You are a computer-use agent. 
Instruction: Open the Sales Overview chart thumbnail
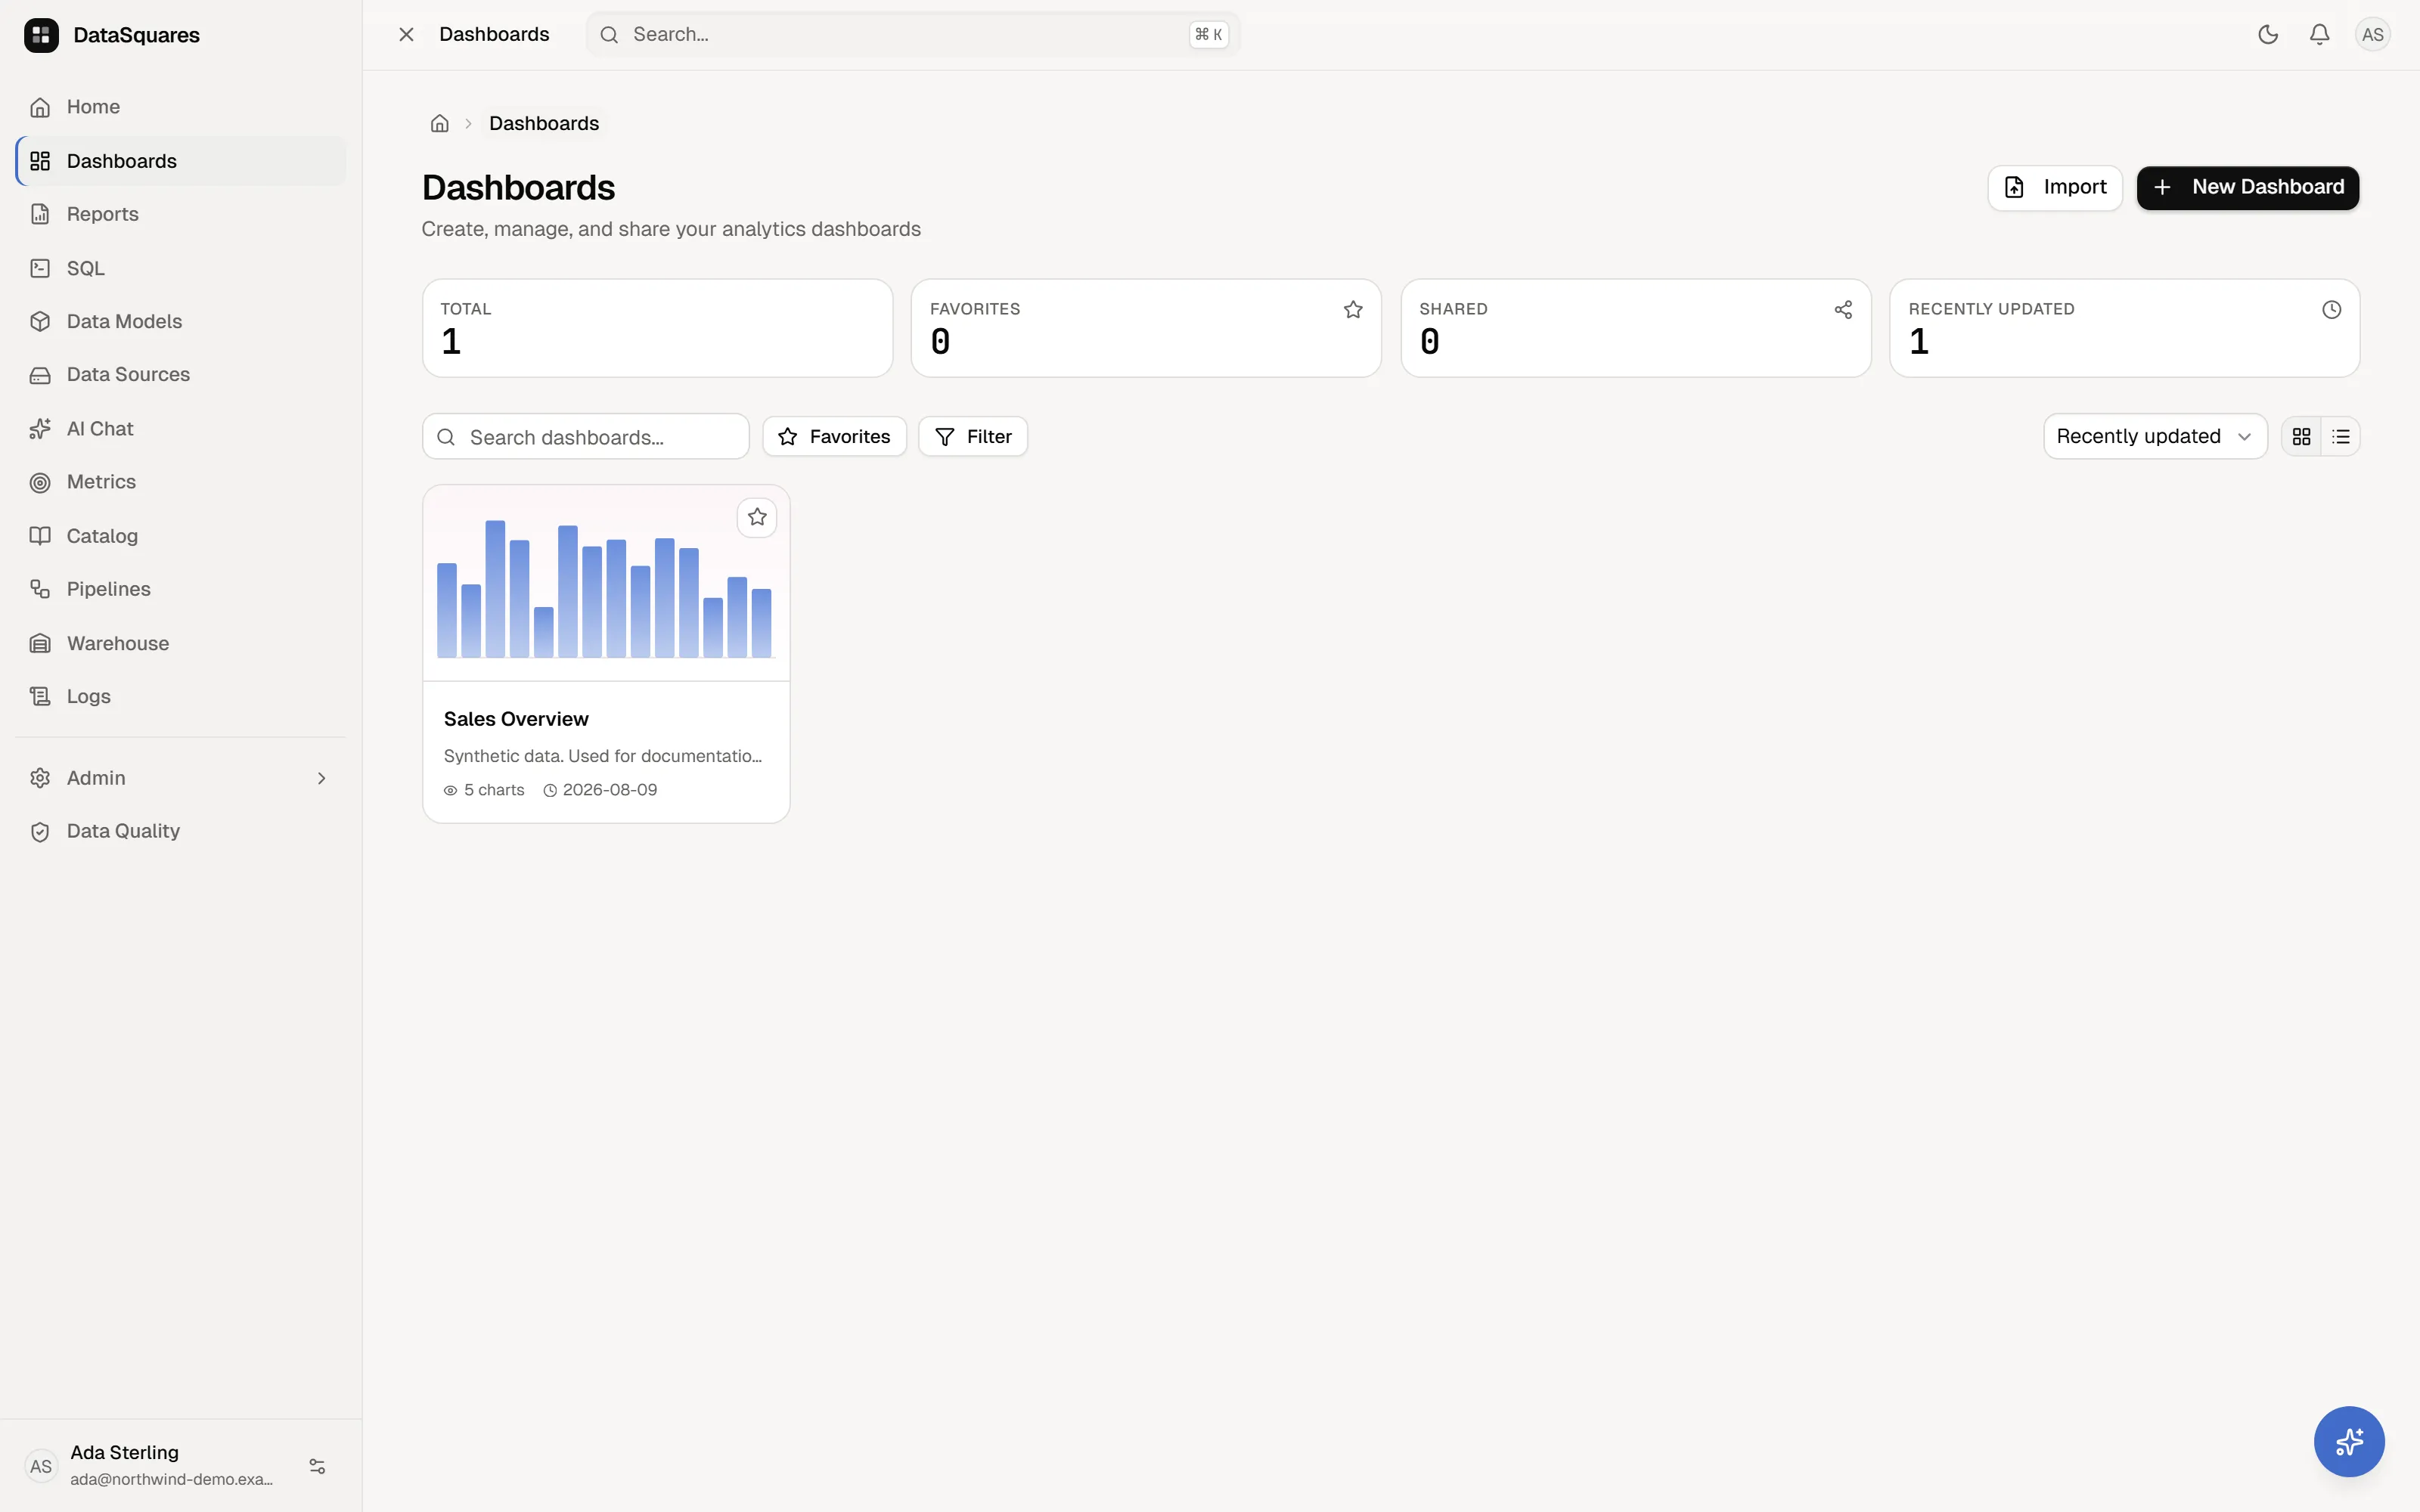(606, 583)
